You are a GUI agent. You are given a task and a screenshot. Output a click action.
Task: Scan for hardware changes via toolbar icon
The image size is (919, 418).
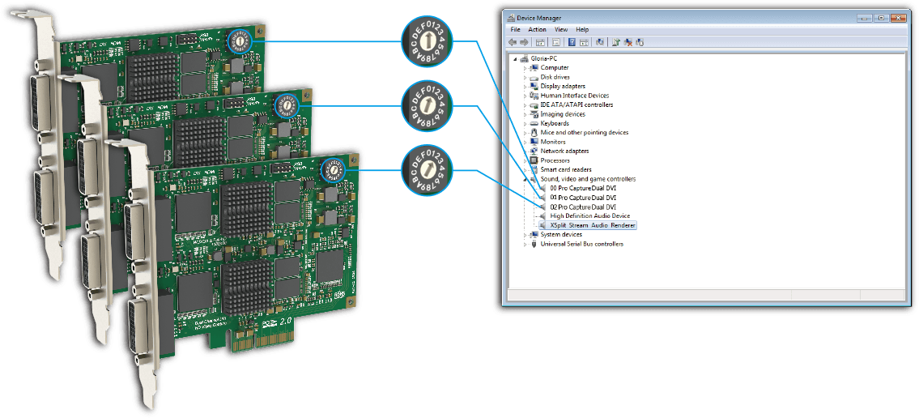pos(600,42)
